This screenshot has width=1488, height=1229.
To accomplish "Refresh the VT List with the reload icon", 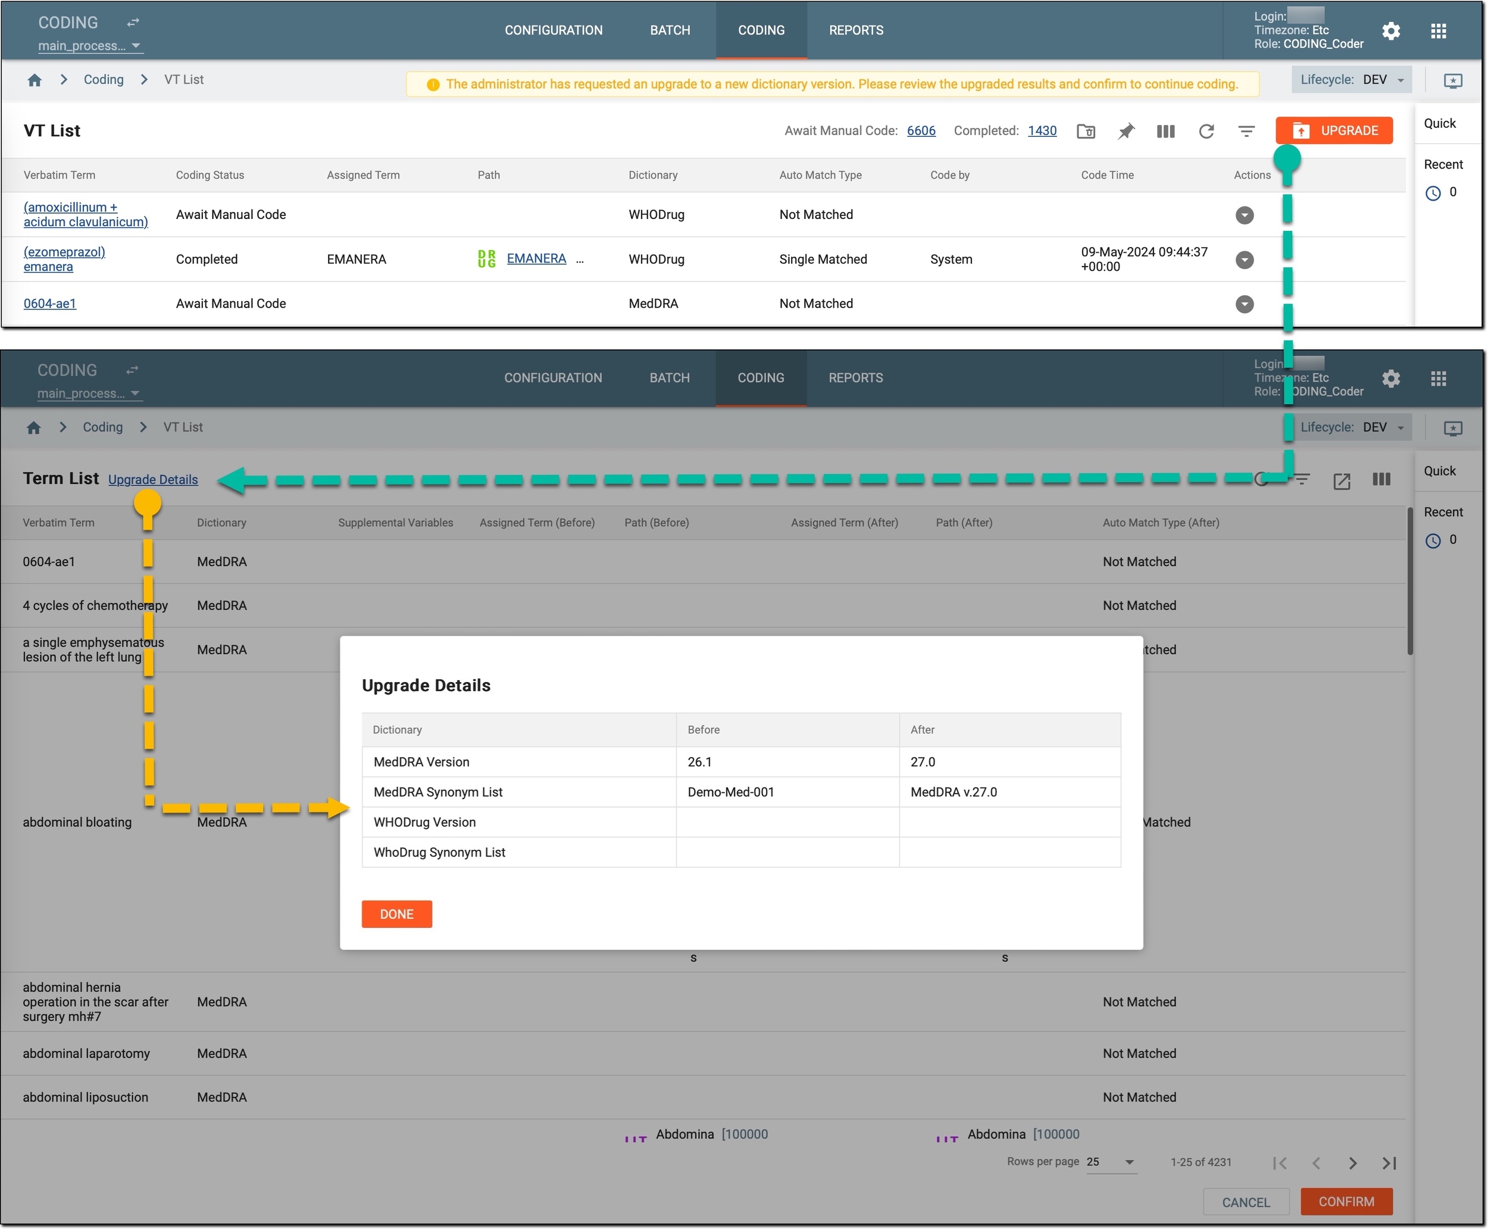I will 1206,131.
